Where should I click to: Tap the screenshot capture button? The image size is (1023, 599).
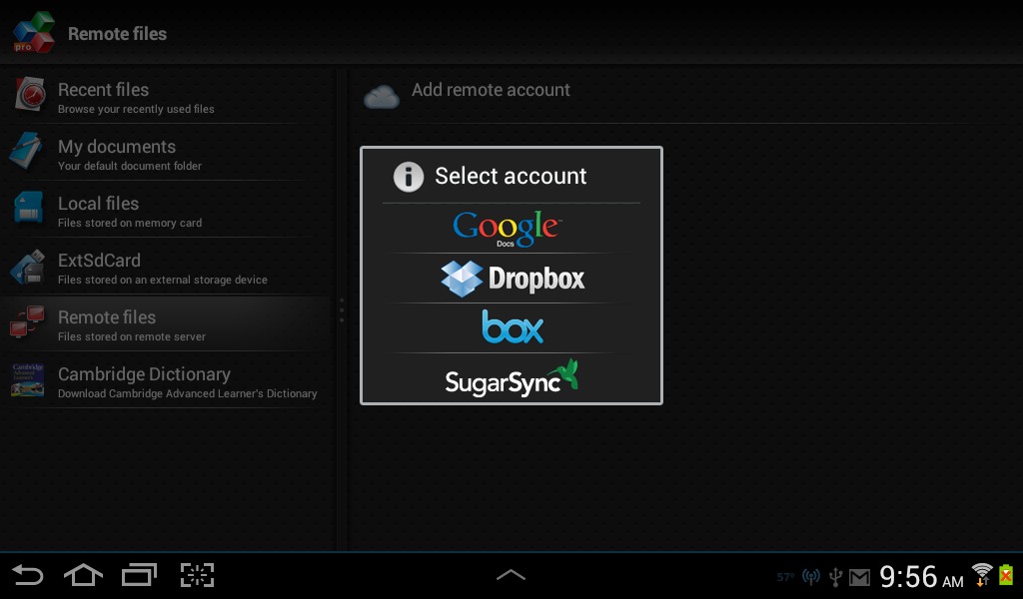[198, 574]
